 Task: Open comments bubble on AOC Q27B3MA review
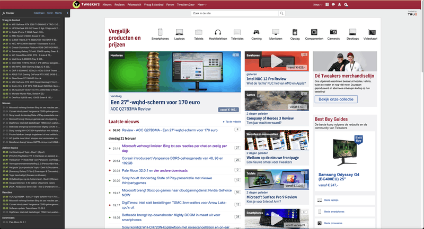pos(237,130)
